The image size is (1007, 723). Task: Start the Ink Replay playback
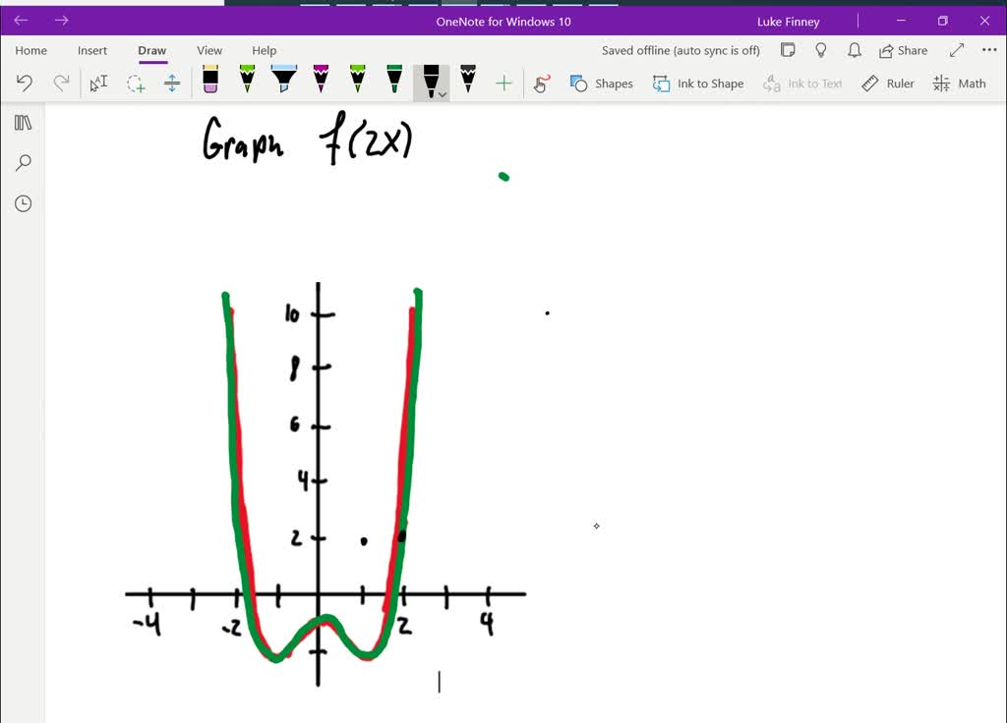(541, 83)
